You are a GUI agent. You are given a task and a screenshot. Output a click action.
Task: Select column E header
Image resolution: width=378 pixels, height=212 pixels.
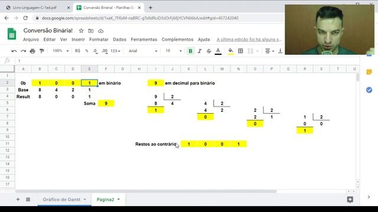click(89, 69)
